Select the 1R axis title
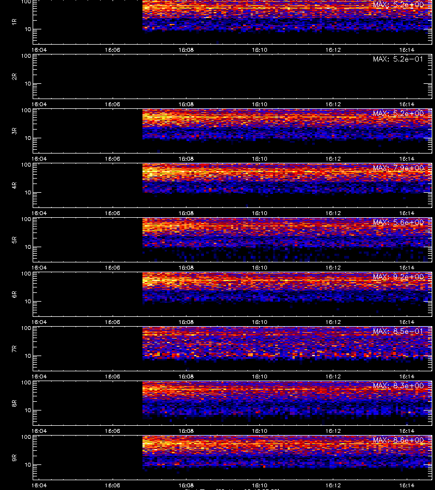 [x=14, y=22]
